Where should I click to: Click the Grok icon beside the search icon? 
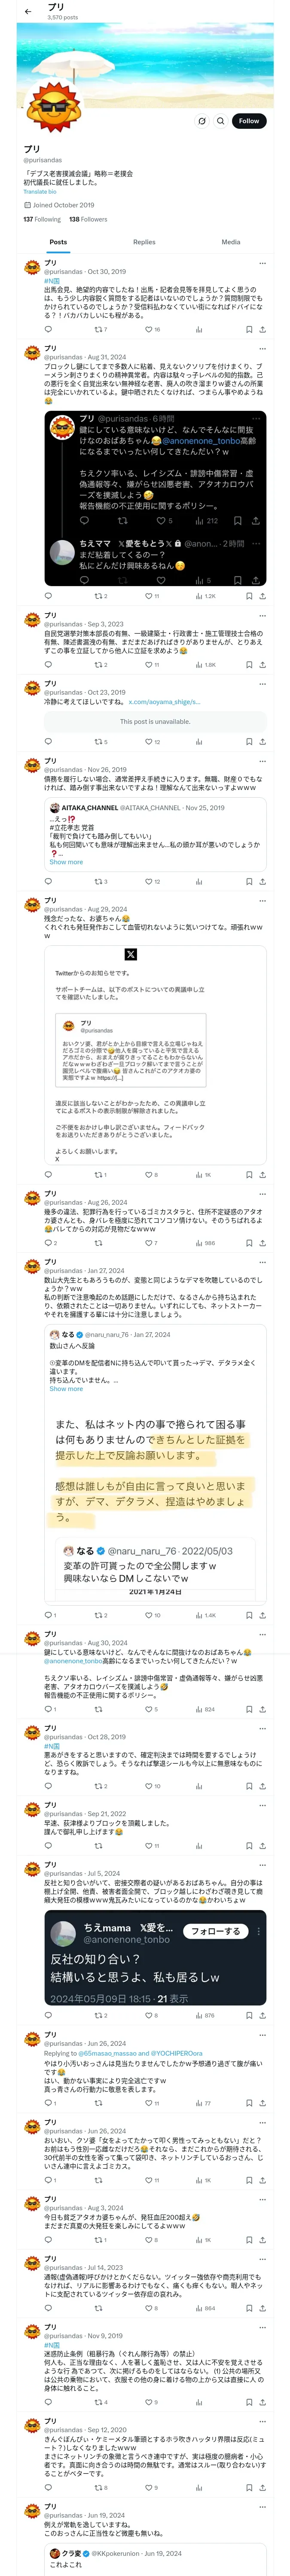pos(202,121)
